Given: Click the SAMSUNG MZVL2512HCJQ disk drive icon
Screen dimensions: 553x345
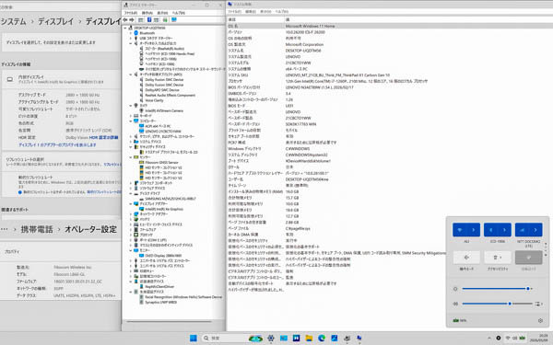Looking at the screenshot, I should [x=142, y=199].
